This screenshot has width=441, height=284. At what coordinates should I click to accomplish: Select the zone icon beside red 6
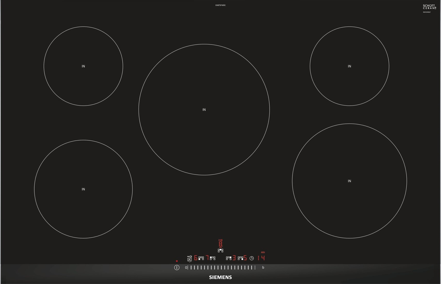click(201, 258)
